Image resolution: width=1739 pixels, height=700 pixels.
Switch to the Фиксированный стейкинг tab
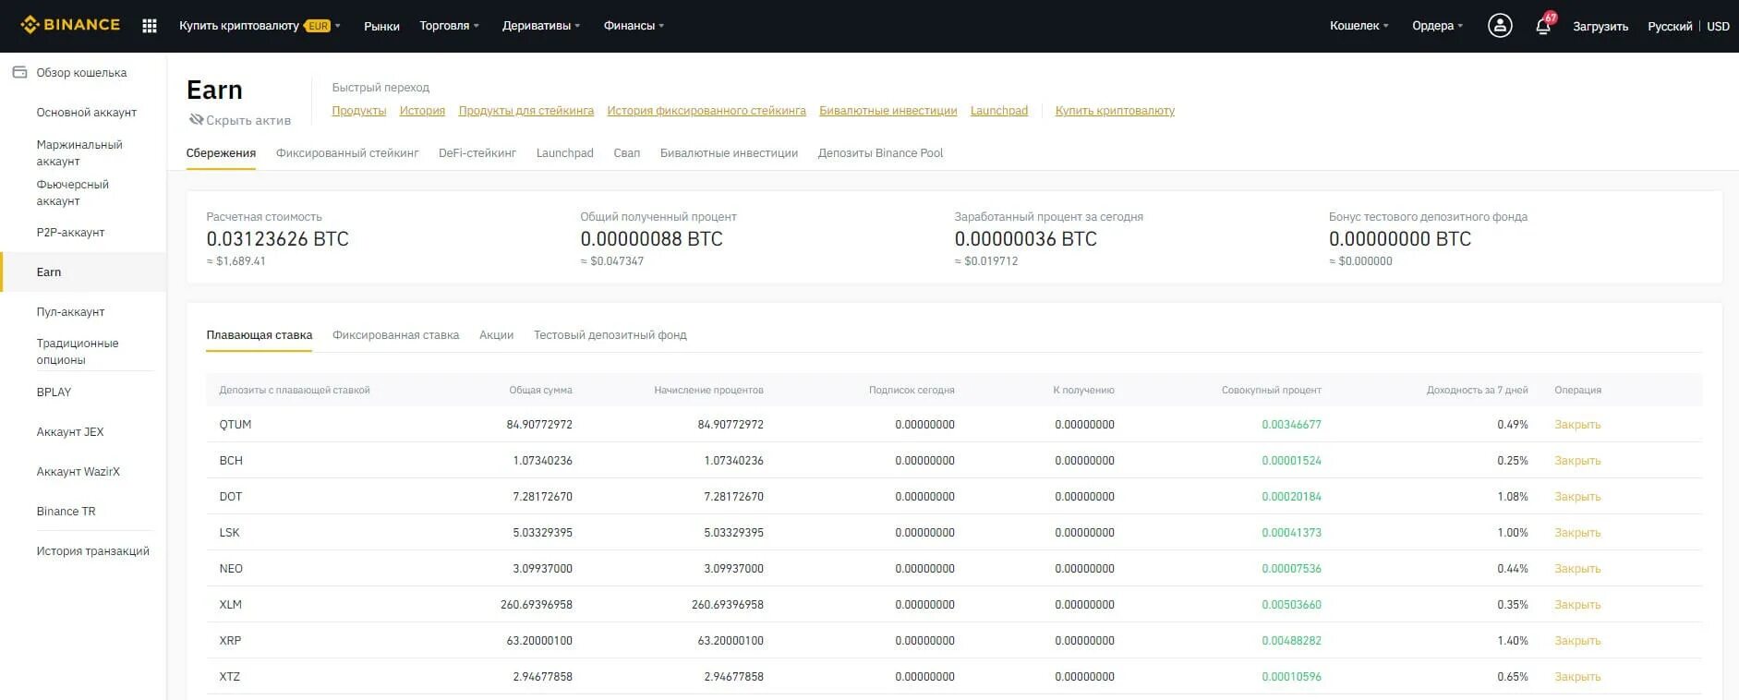347,153
